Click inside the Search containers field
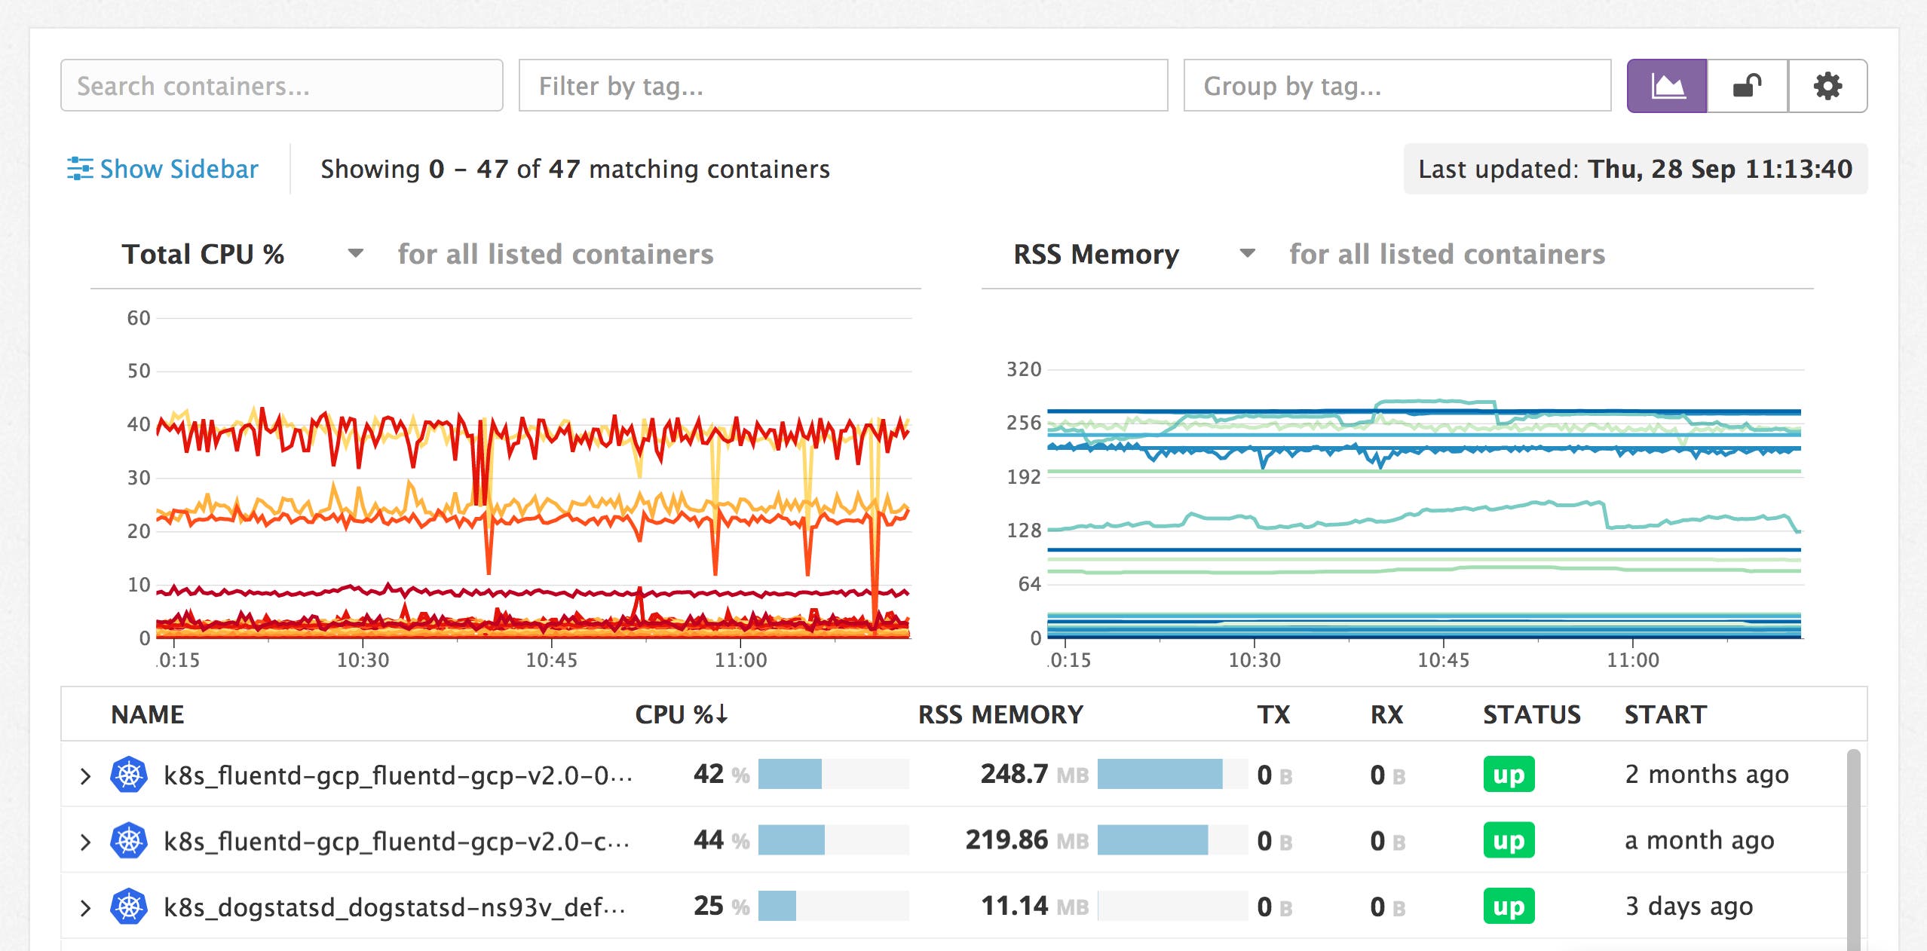1927x951 pixels. (282, 85)
